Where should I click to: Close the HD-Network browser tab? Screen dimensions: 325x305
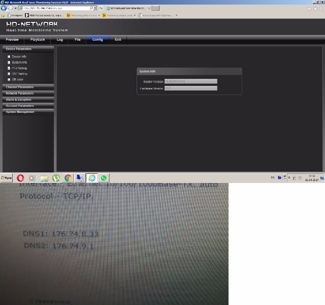tap(149, 8)
